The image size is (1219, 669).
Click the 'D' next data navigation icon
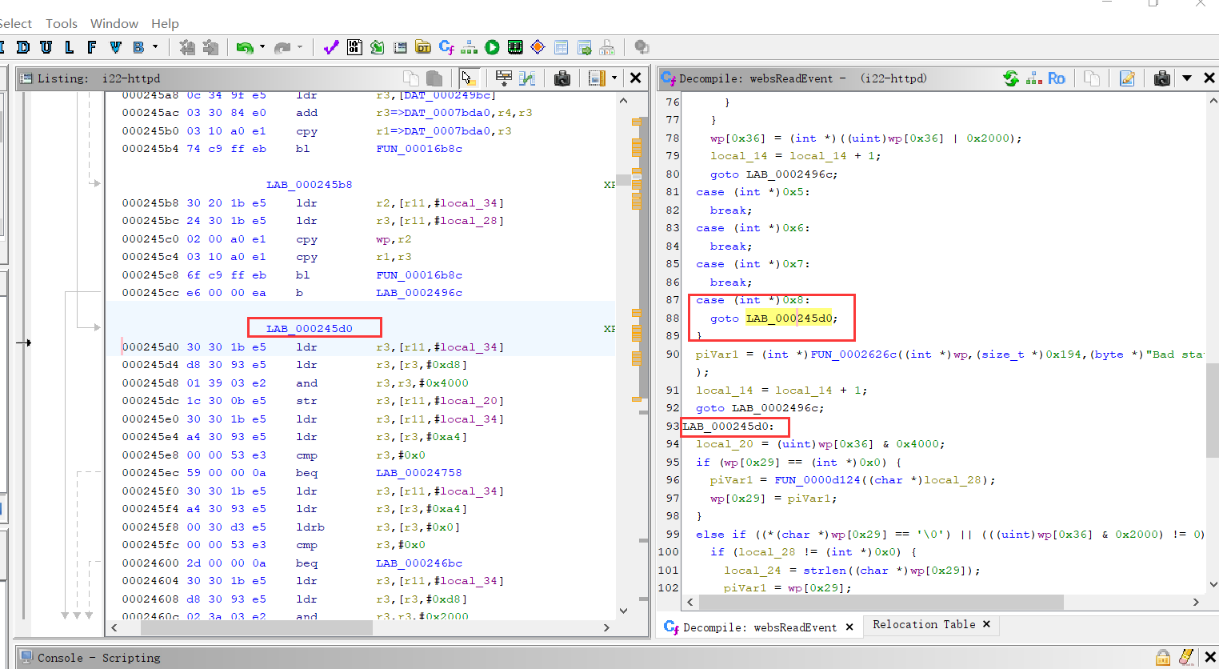click(x=23, y=47)
